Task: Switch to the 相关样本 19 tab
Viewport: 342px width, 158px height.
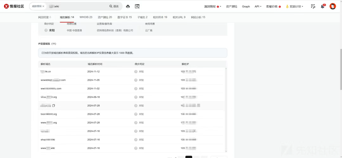Action: pos(160,17)
